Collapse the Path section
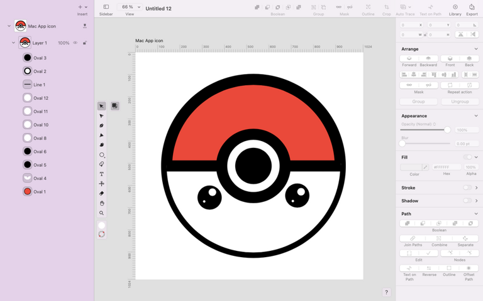 pos(476,213)
